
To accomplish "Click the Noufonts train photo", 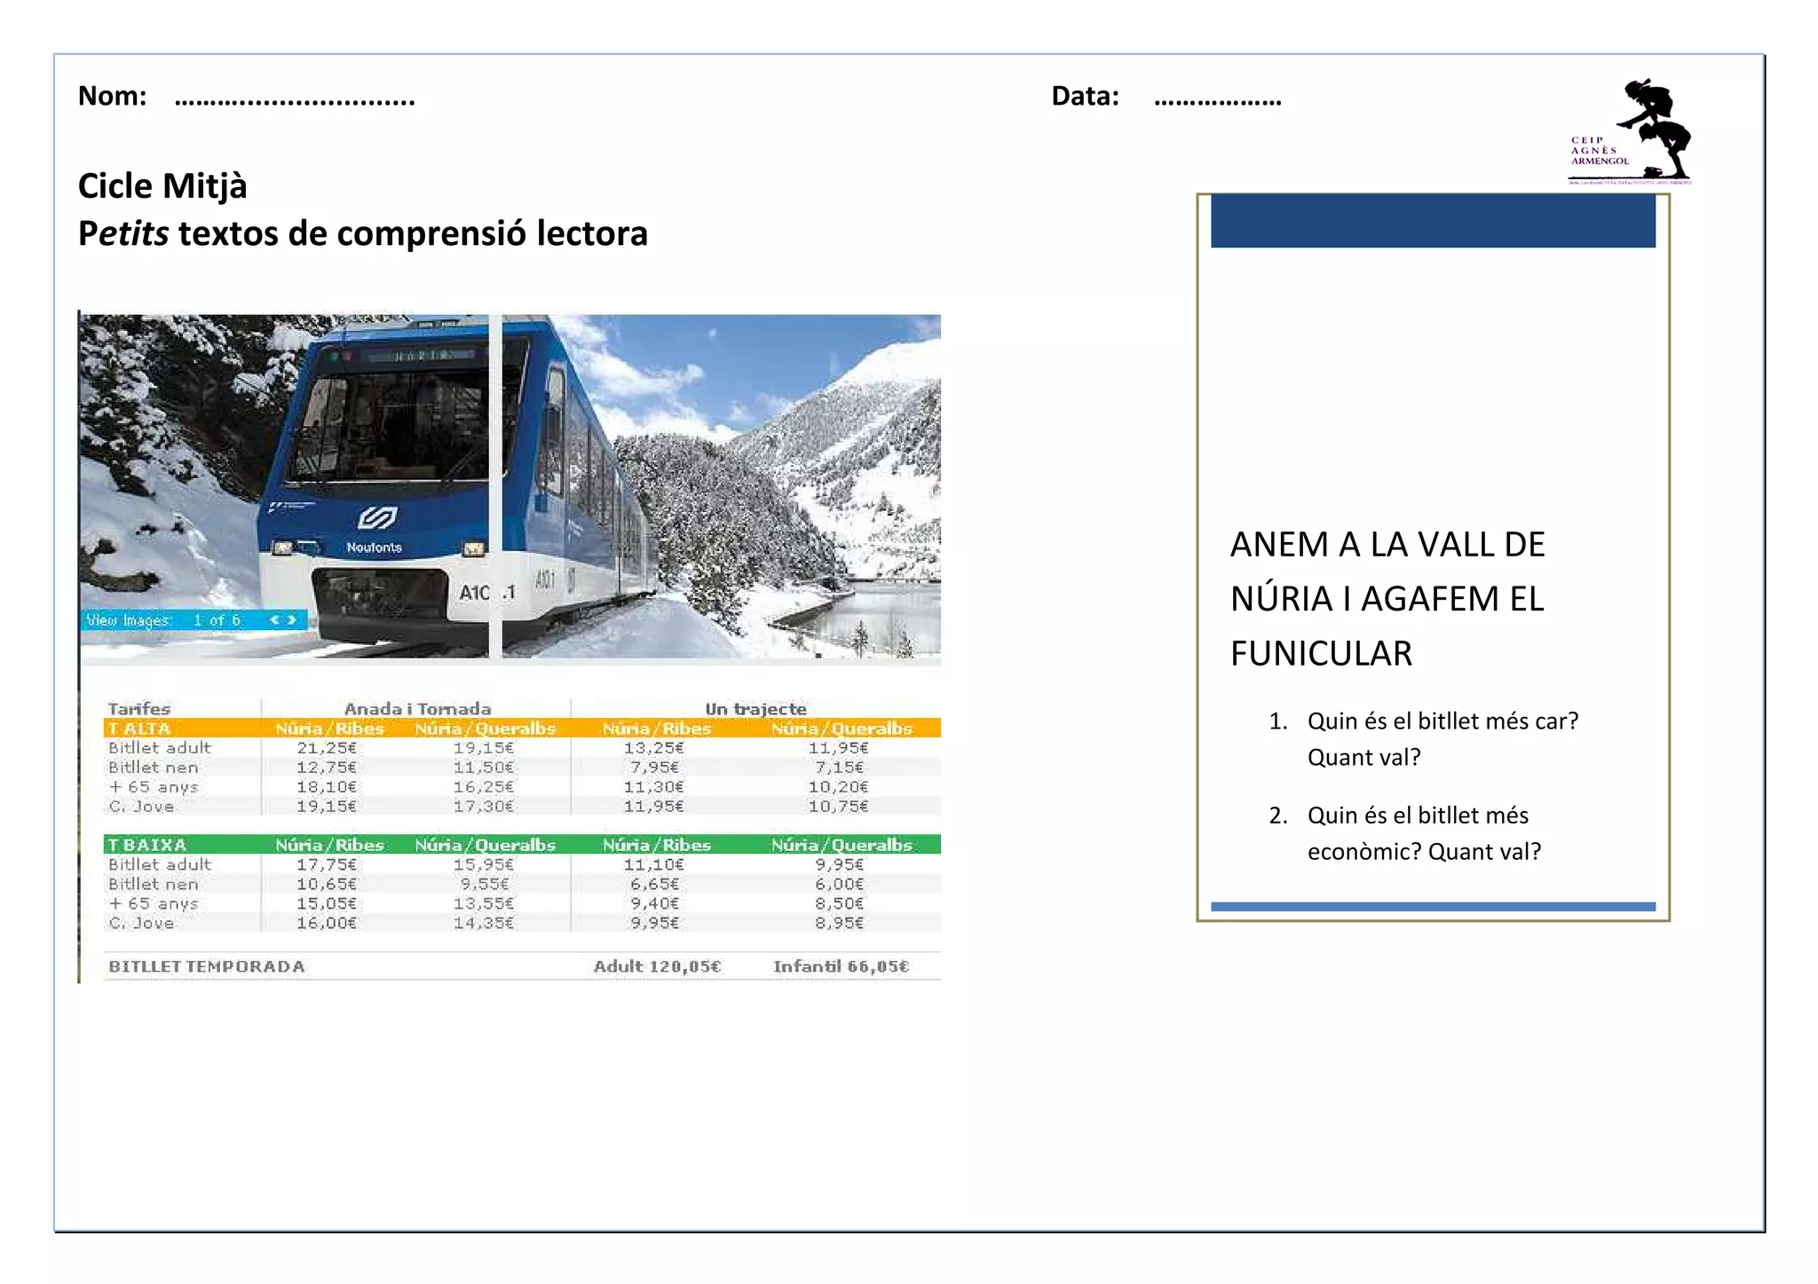I will 510,486.
